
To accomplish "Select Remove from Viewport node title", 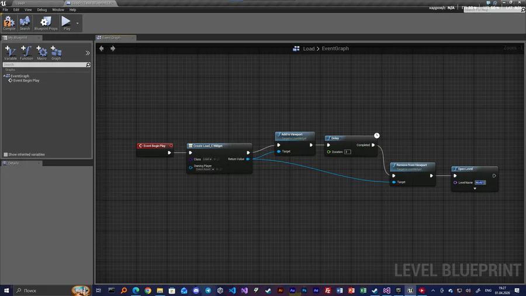I will point(411,165).
